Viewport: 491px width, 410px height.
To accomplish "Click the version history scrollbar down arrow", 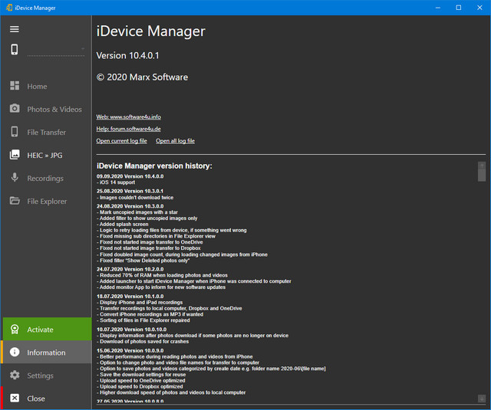I will pyautogui.click(x=482, y=398).
